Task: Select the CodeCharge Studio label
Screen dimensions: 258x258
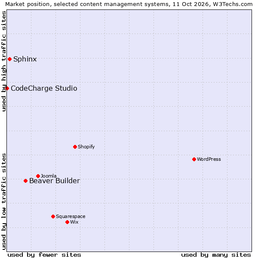Action: point(44,88)
